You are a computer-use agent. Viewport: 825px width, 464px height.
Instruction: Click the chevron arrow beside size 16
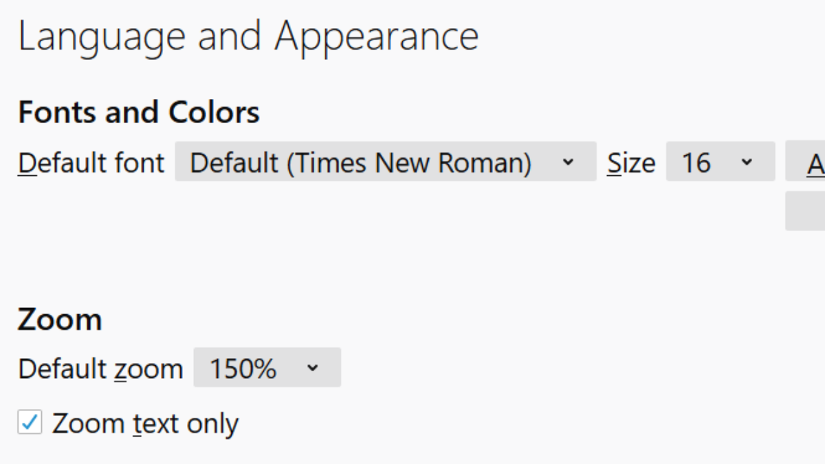pyautogui.click(x=747, y=162)
